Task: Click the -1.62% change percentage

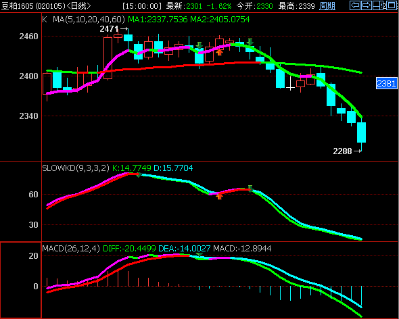Action: (219, 6)
